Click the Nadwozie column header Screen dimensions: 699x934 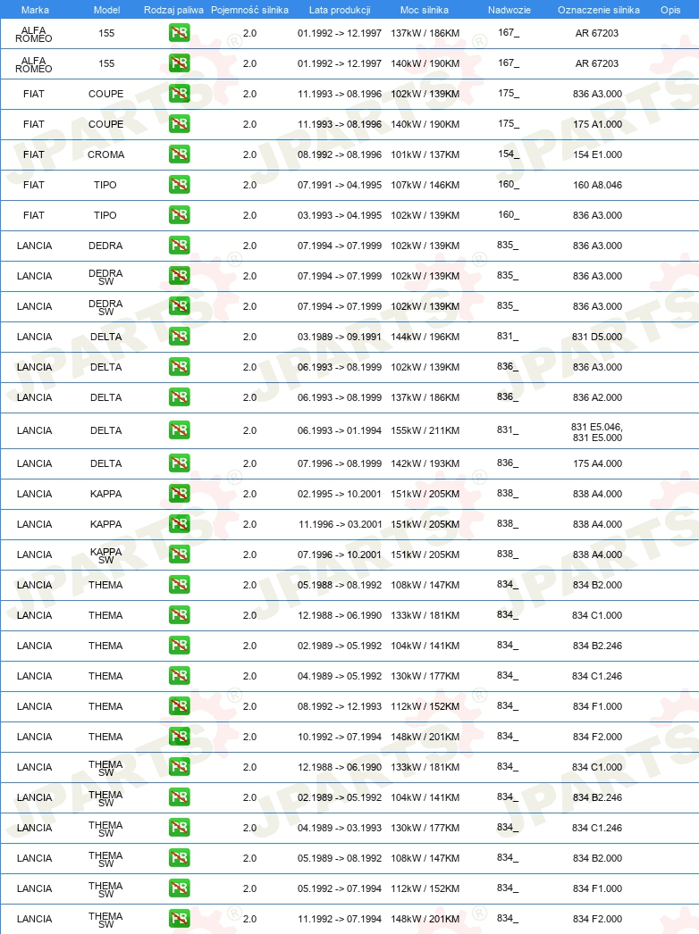pos(510,10)
